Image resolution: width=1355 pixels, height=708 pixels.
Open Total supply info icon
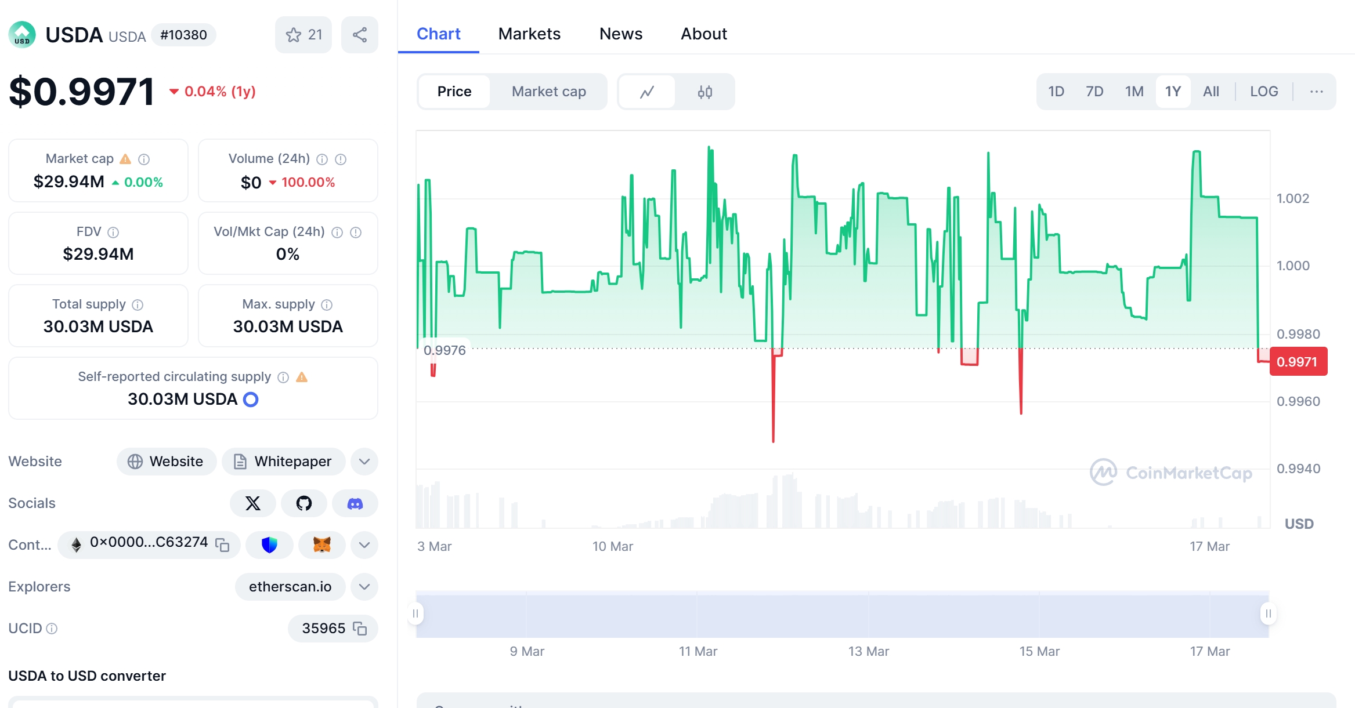click(x=138, y=304)
